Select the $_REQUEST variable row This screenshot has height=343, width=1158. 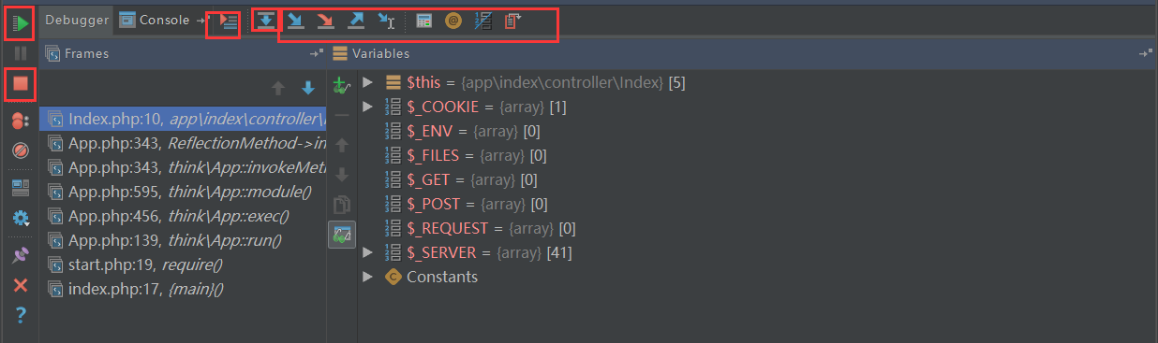757,228
